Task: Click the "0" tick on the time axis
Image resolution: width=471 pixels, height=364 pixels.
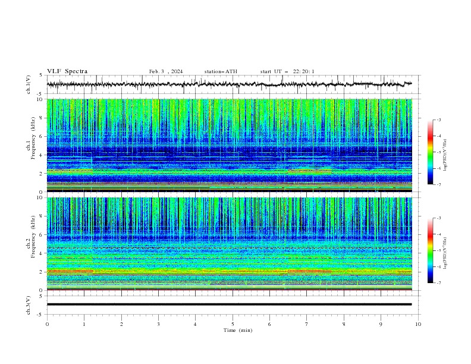Action: coord(47,324)
